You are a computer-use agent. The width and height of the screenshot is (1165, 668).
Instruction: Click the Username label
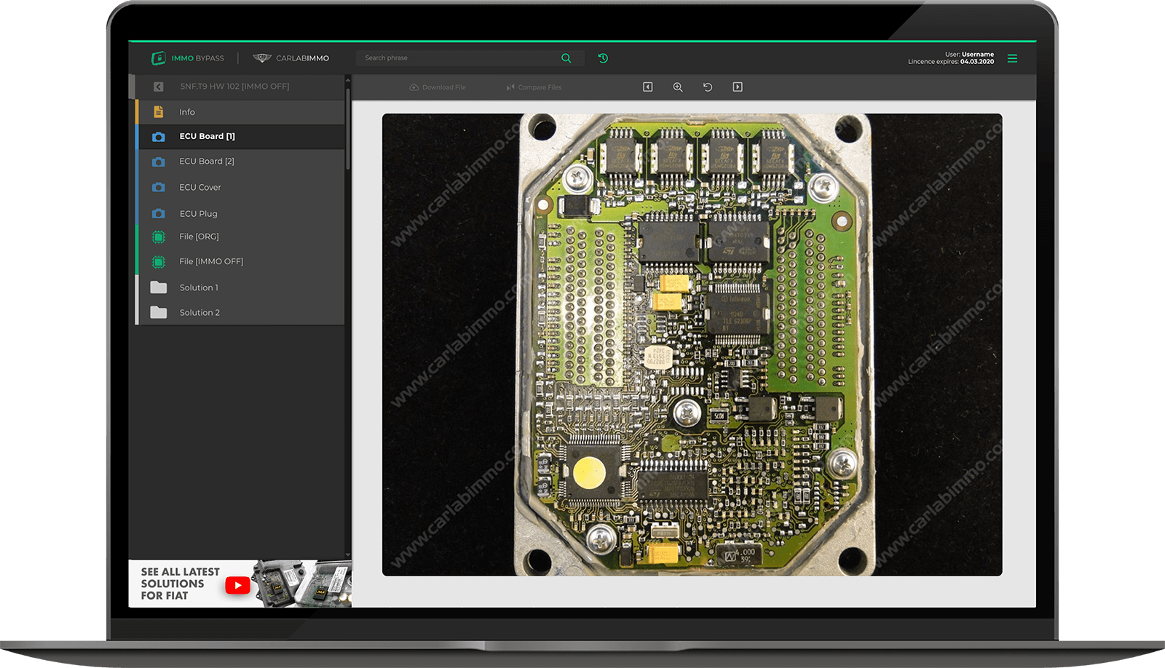[x=977, y=55]
